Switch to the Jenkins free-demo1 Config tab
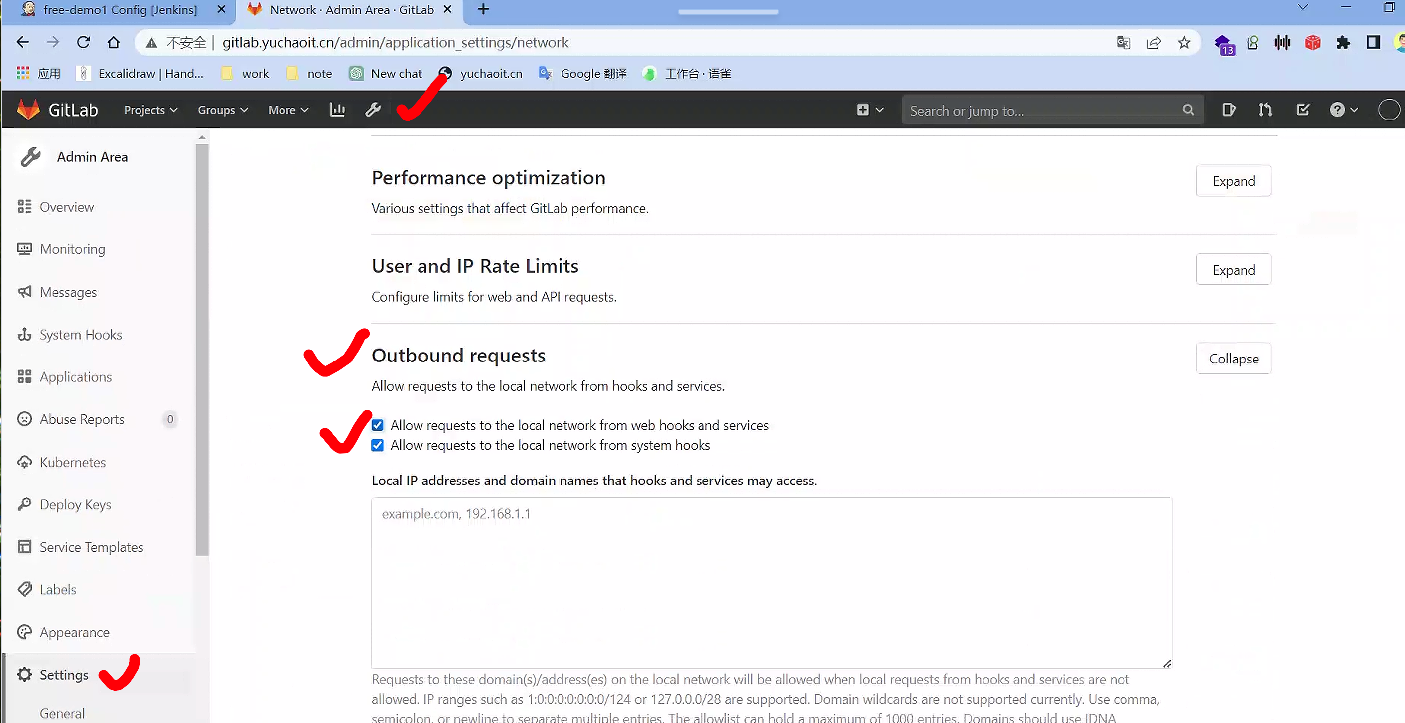Screen dimensions: 1405x723 pos(120,10)
